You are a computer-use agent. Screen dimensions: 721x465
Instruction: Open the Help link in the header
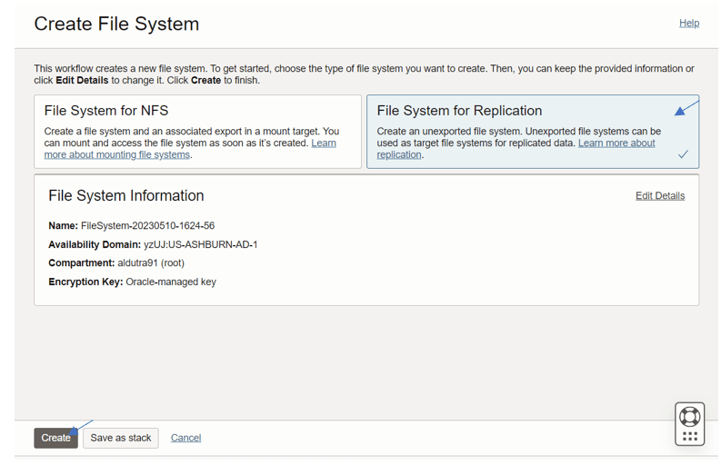click(689, 23)
